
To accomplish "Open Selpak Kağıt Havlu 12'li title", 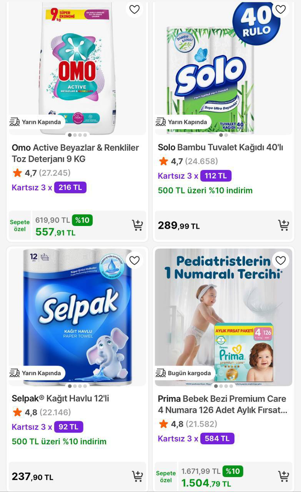I will click(x=60, y=398).
